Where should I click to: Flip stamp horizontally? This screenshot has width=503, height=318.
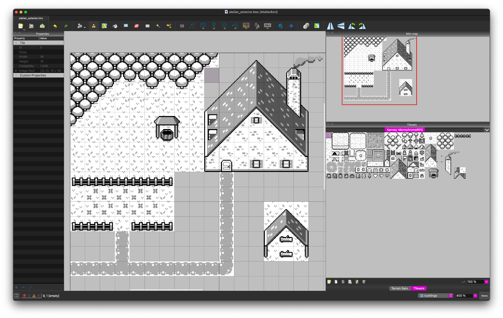330,26
